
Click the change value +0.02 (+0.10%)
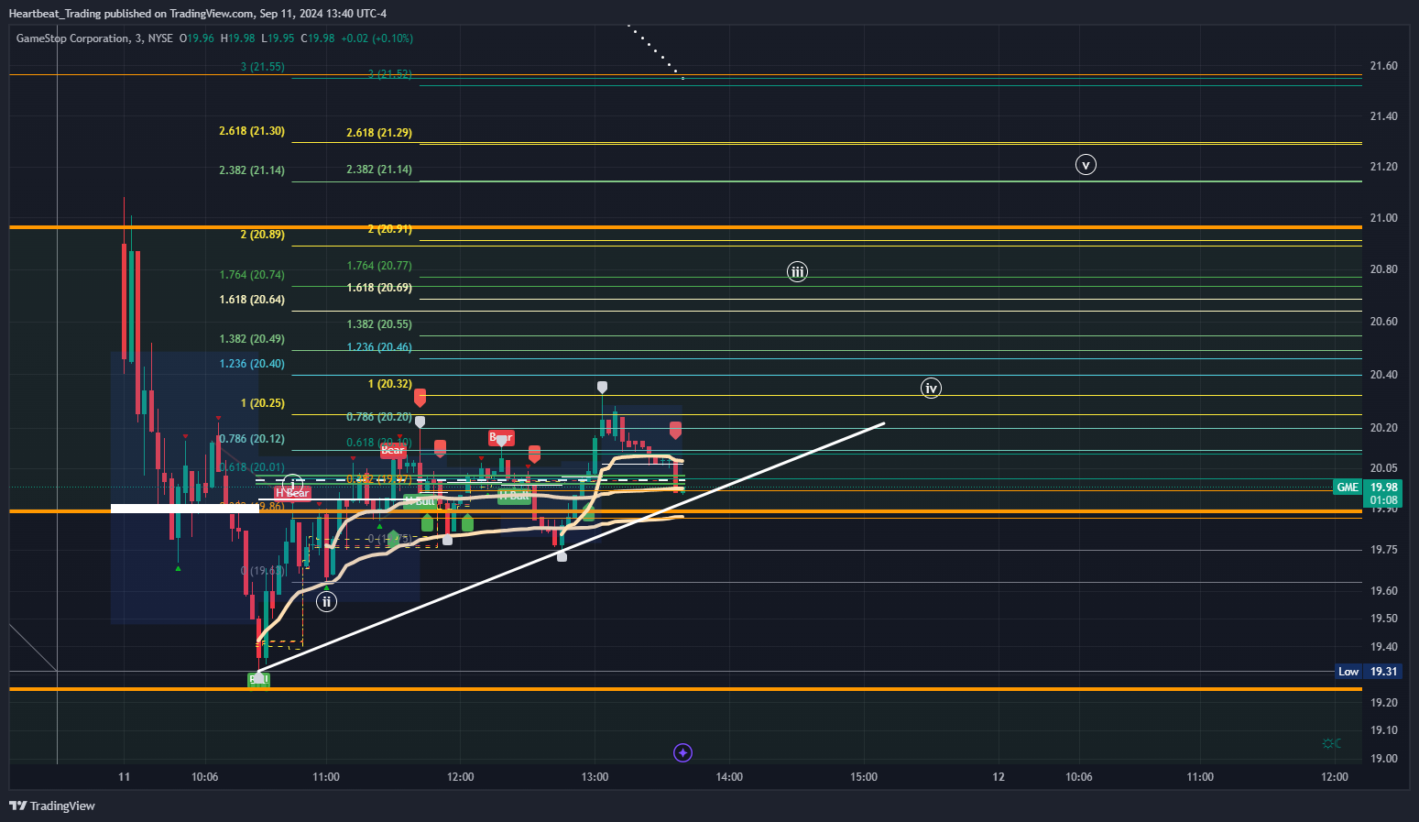[x=377, y=38]
